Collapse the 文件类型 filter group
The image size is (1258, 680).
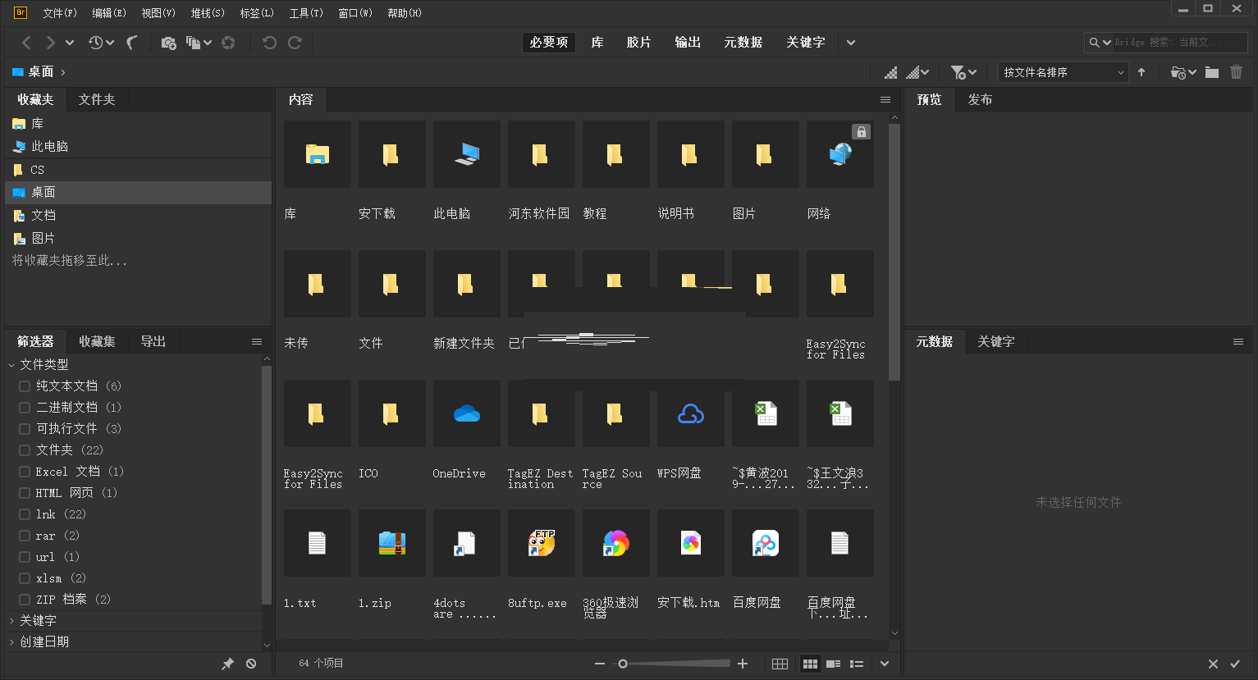click(11, 365)
